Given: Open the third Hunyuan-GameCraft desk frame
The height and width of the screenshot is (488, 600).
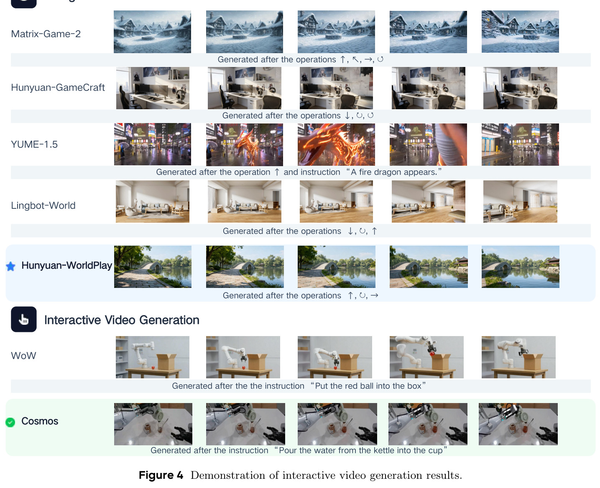Looking at the screenshot, I should (336, 88).
